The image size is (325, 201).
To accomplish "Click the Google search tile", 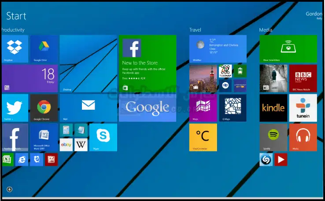I will pos(147,108).
